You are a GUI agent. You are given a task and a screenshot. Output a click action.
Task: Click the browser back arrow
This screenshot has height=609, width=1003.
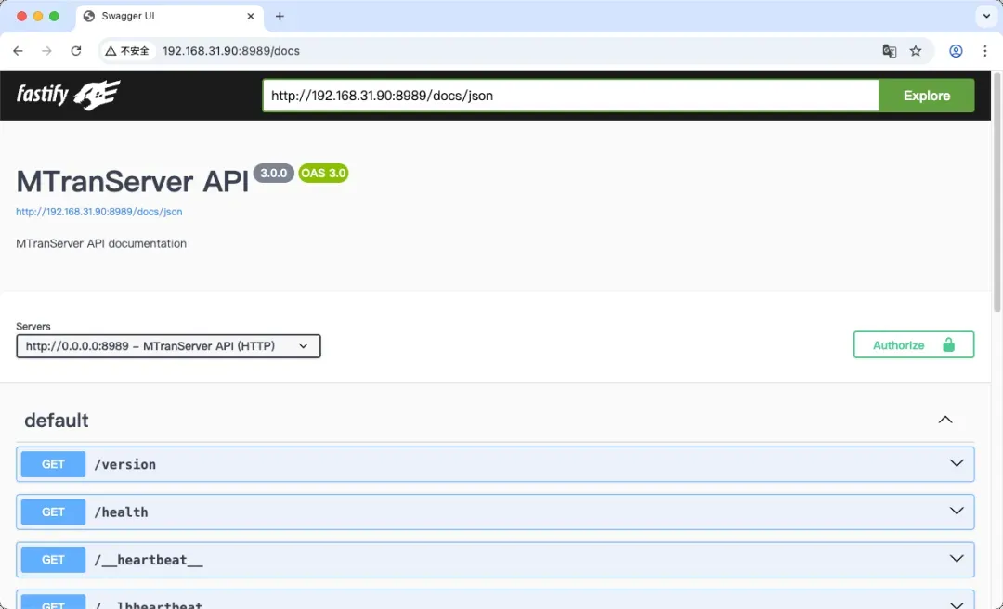(x=18, y=51)
